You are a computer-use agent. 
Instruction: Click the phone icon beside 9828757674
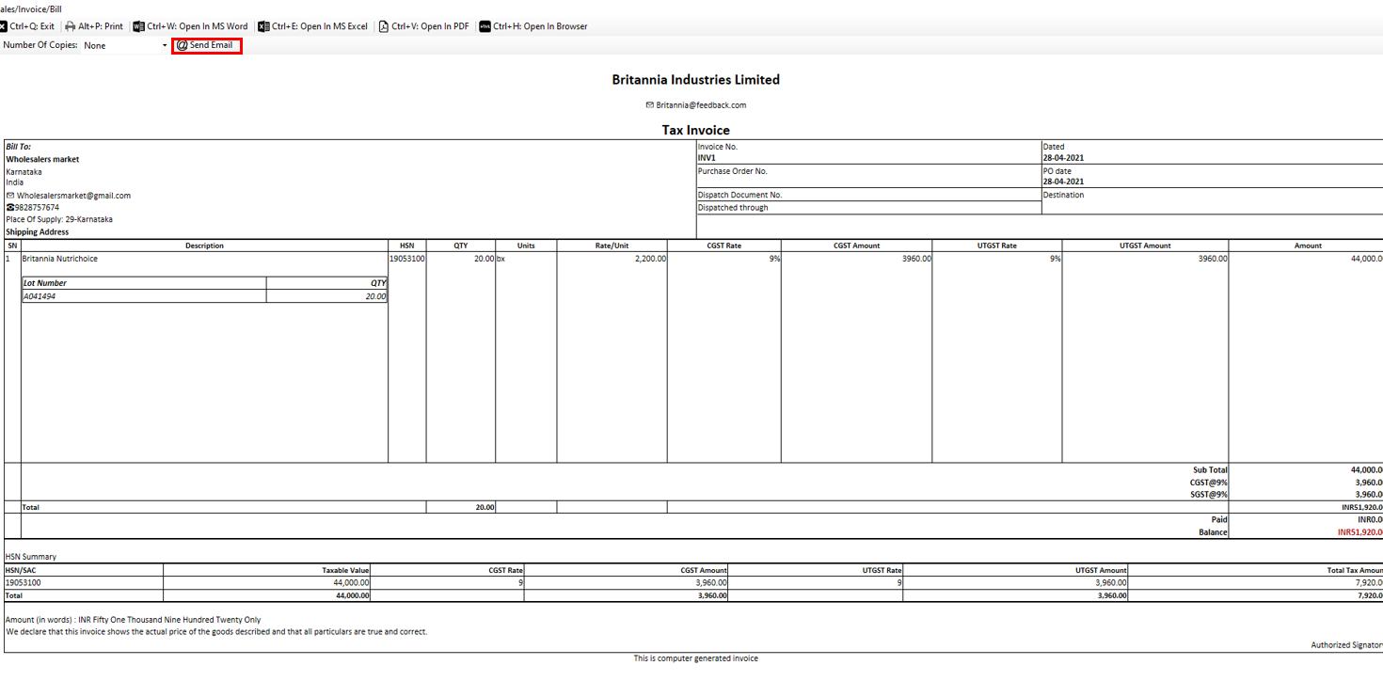[x=9, y=207]
